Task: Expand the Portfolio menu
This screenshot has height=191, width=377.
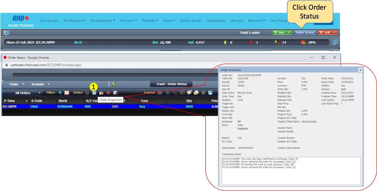Action: coord(150,21)
